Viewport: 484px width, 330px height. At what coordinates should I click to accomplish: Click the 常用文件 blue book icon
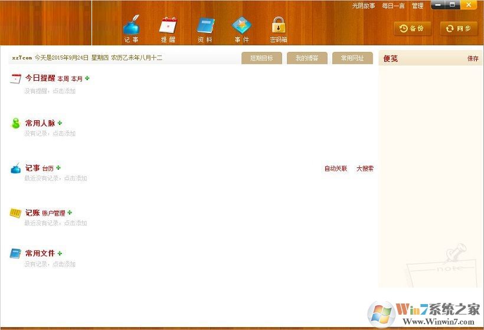pos(15,253)
